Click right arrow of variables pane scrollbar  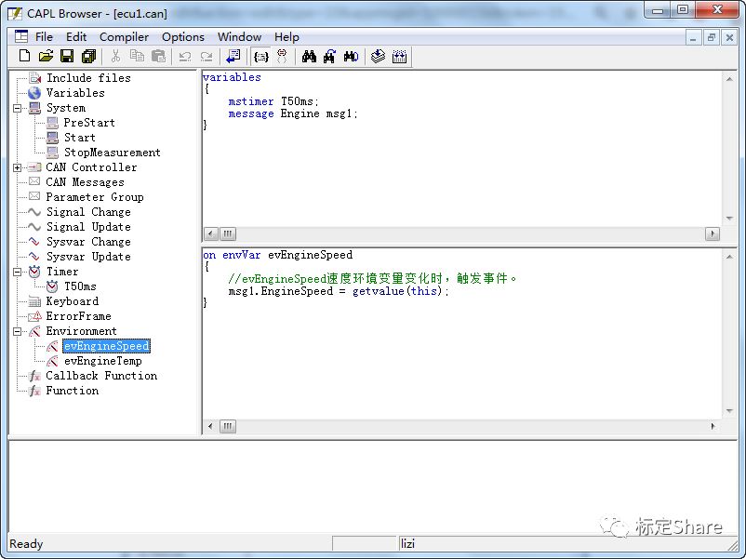click(713, 233)
